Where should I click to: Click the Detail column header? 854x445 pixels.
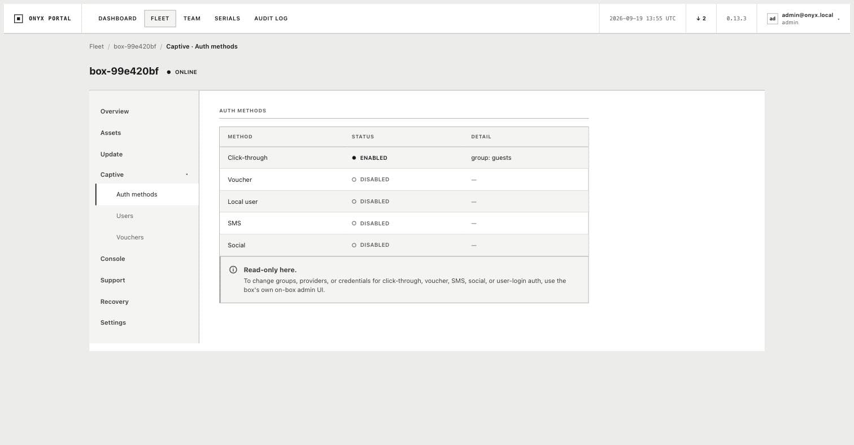[481, 137]
